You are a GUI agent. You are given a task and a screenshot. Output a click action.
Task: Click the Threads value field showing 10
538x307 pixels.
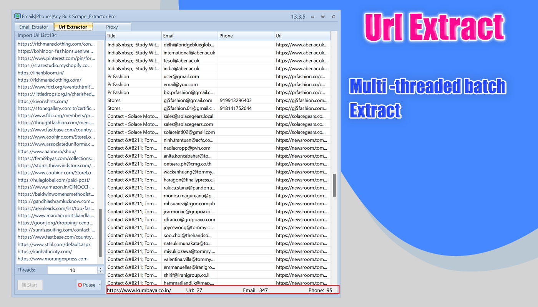(x=73, y=270)
